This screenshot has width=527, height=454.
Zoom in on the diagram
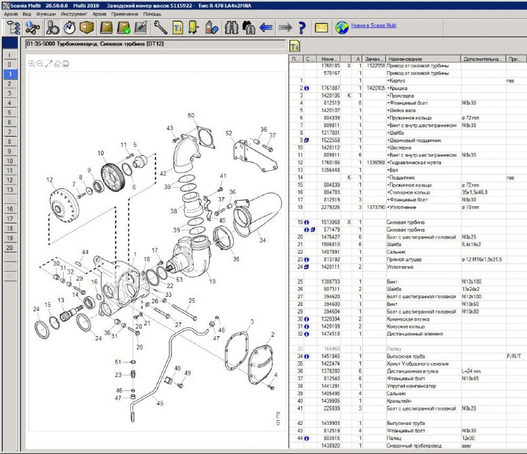pos(31,64)
